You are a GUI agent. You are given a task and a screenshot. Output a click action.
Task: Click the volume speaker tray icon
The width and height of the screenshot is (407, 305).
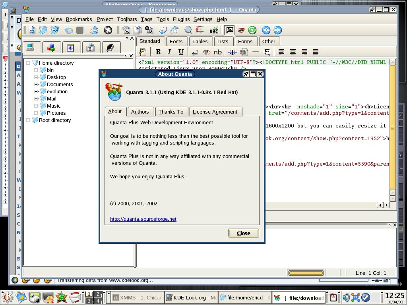tap(346, 297)
